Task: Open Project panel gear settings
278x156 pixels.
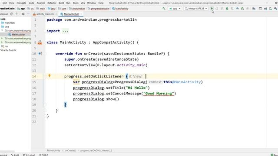Action: point(23,14)
